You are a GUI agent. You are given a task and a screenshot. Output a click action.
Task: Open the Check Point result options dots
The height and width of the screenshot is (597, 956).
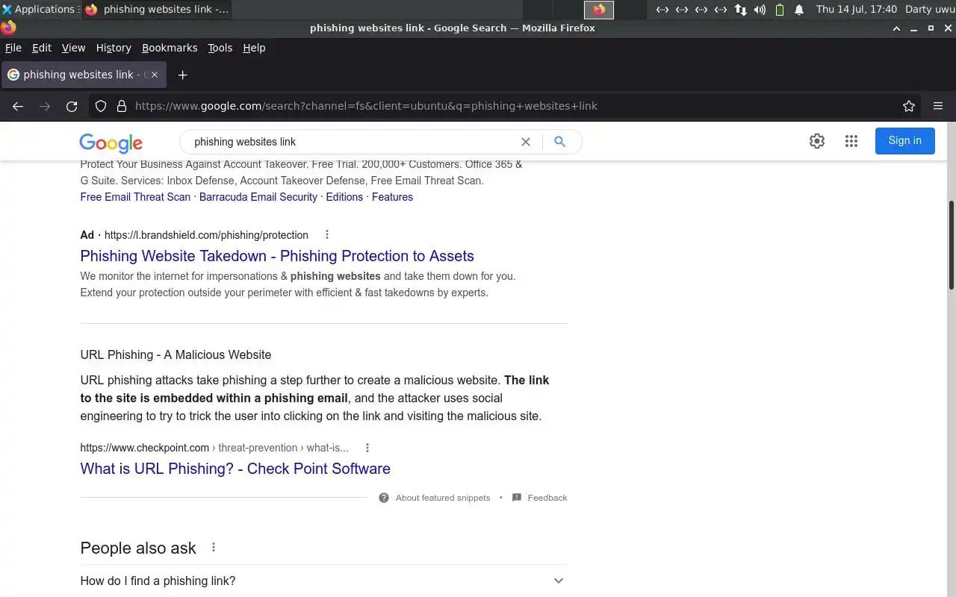[367, 448]
